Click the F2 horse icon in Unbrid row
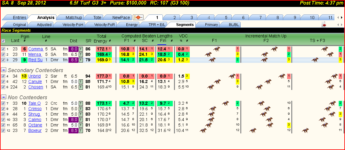Screen dimensions: 345x150 pos(282,76)
